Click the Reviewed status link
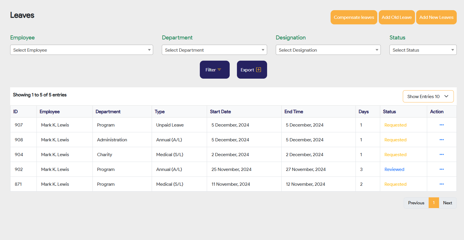464x240 pixels. (394, 169)
